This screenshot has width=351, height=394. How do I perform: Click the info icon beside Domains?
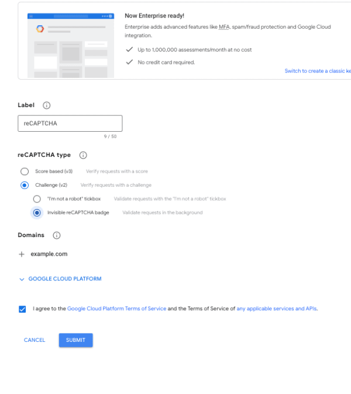[57, 235]
